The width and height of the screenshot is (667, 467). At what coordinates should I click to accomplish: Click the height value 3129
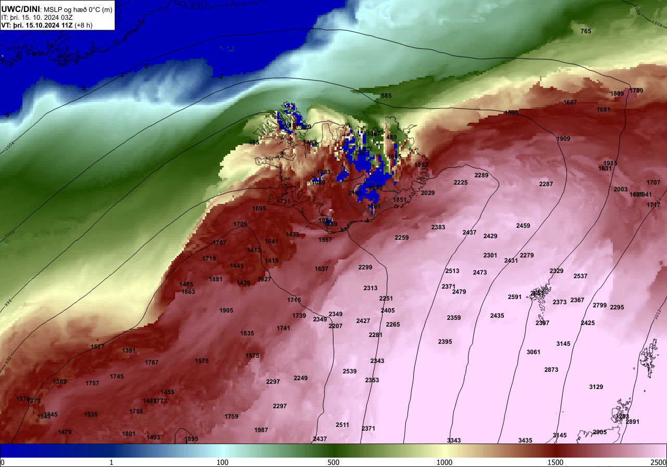(x=596, y=387)
